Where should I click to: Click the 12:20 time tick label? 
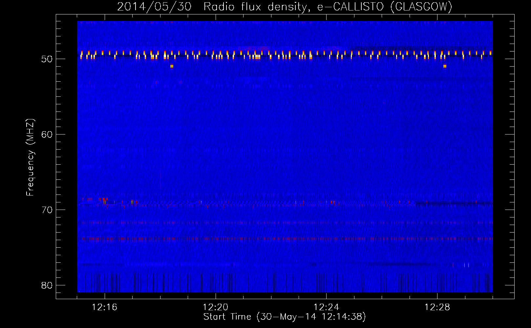(x=215, y=307)
